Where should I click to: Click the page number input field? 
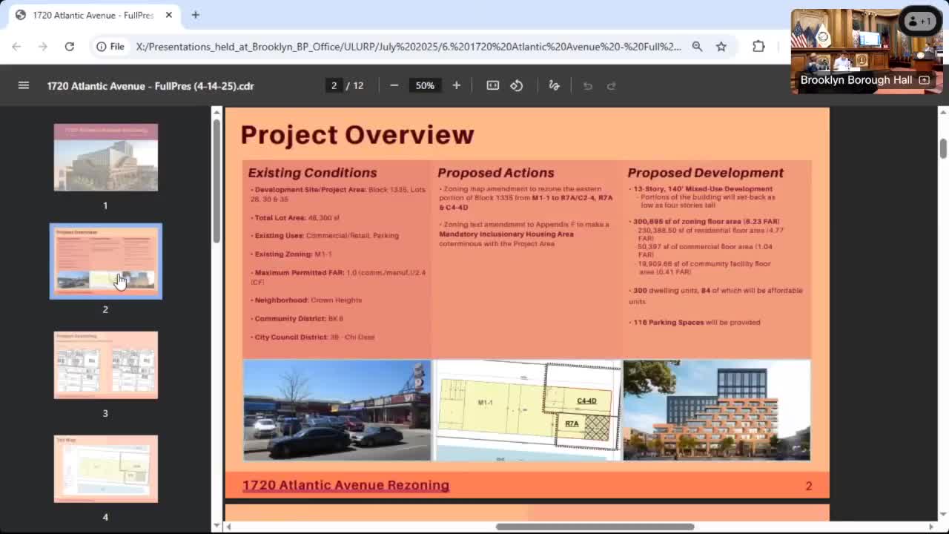[334, 85]
